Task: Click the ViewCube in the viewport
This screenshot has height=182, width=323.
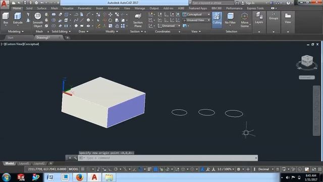Action: point(307,61)
